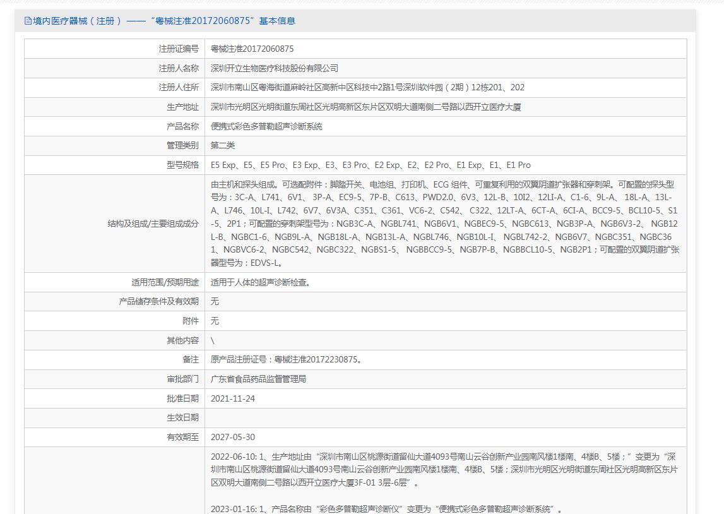Click the 结构及组成/主要组成成分 label cell
The image size is (724, 514).
(x=153, y=224)
